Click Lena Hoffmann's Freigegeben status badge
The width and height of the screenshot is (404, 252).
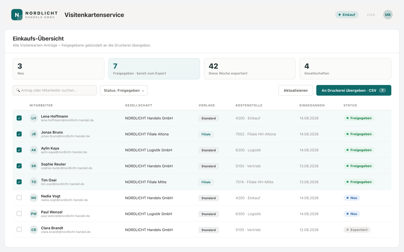[359, 118]
